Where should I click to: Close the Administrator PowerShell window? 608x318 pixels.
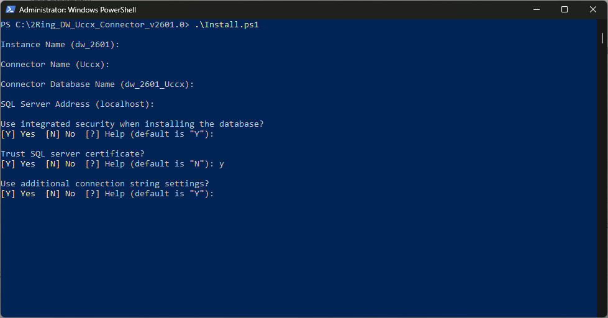pos(593,9)
